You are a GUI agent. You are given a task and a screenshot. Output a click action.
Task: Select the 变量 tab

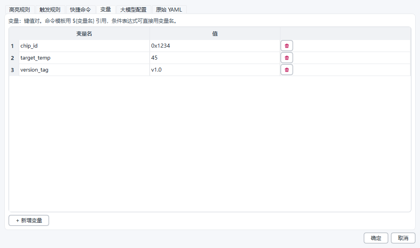pos(106,10)
